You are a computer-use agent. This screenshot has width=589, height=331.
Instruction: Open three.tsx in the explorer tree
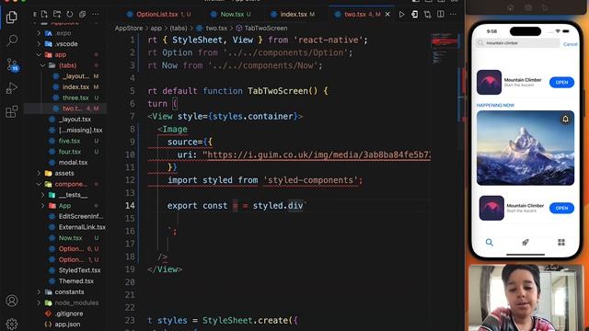pos(75,98)
